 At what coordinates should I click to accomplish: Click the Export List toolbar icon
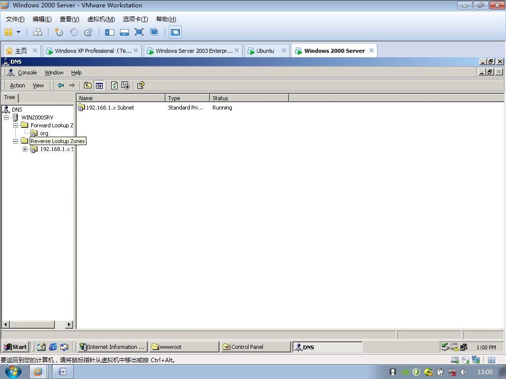pos(125,85)
